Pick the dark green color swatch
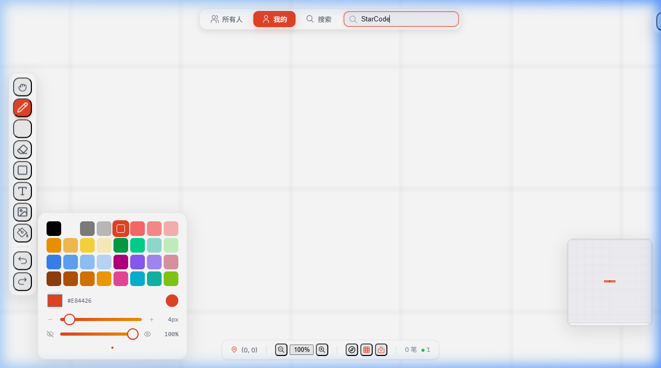This screenshot has height=368, width=661. click(121, 245)
